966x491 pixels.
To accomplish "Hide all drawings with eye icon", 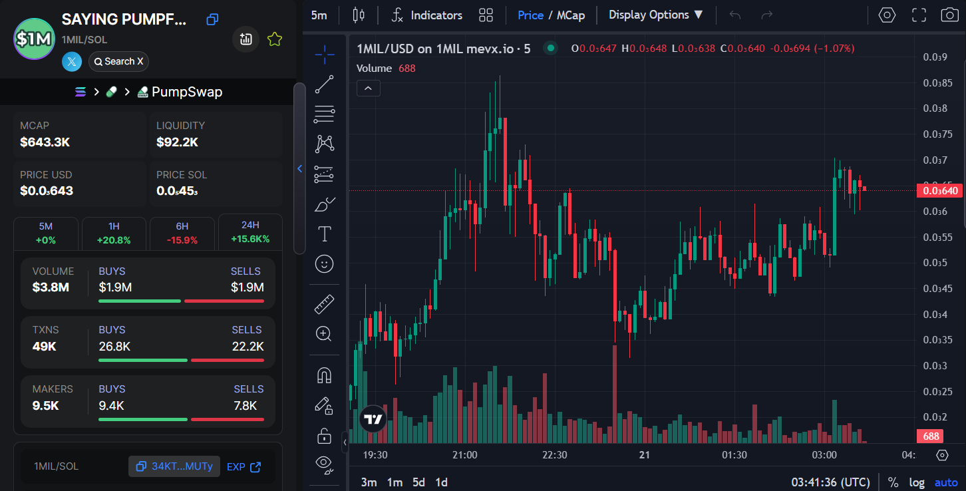I will (324, 463).
